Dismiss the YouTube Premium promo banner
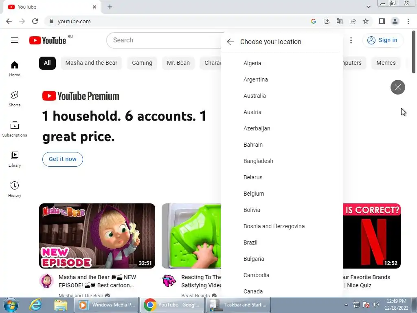The image size is (417, 313). pos(397,87)
